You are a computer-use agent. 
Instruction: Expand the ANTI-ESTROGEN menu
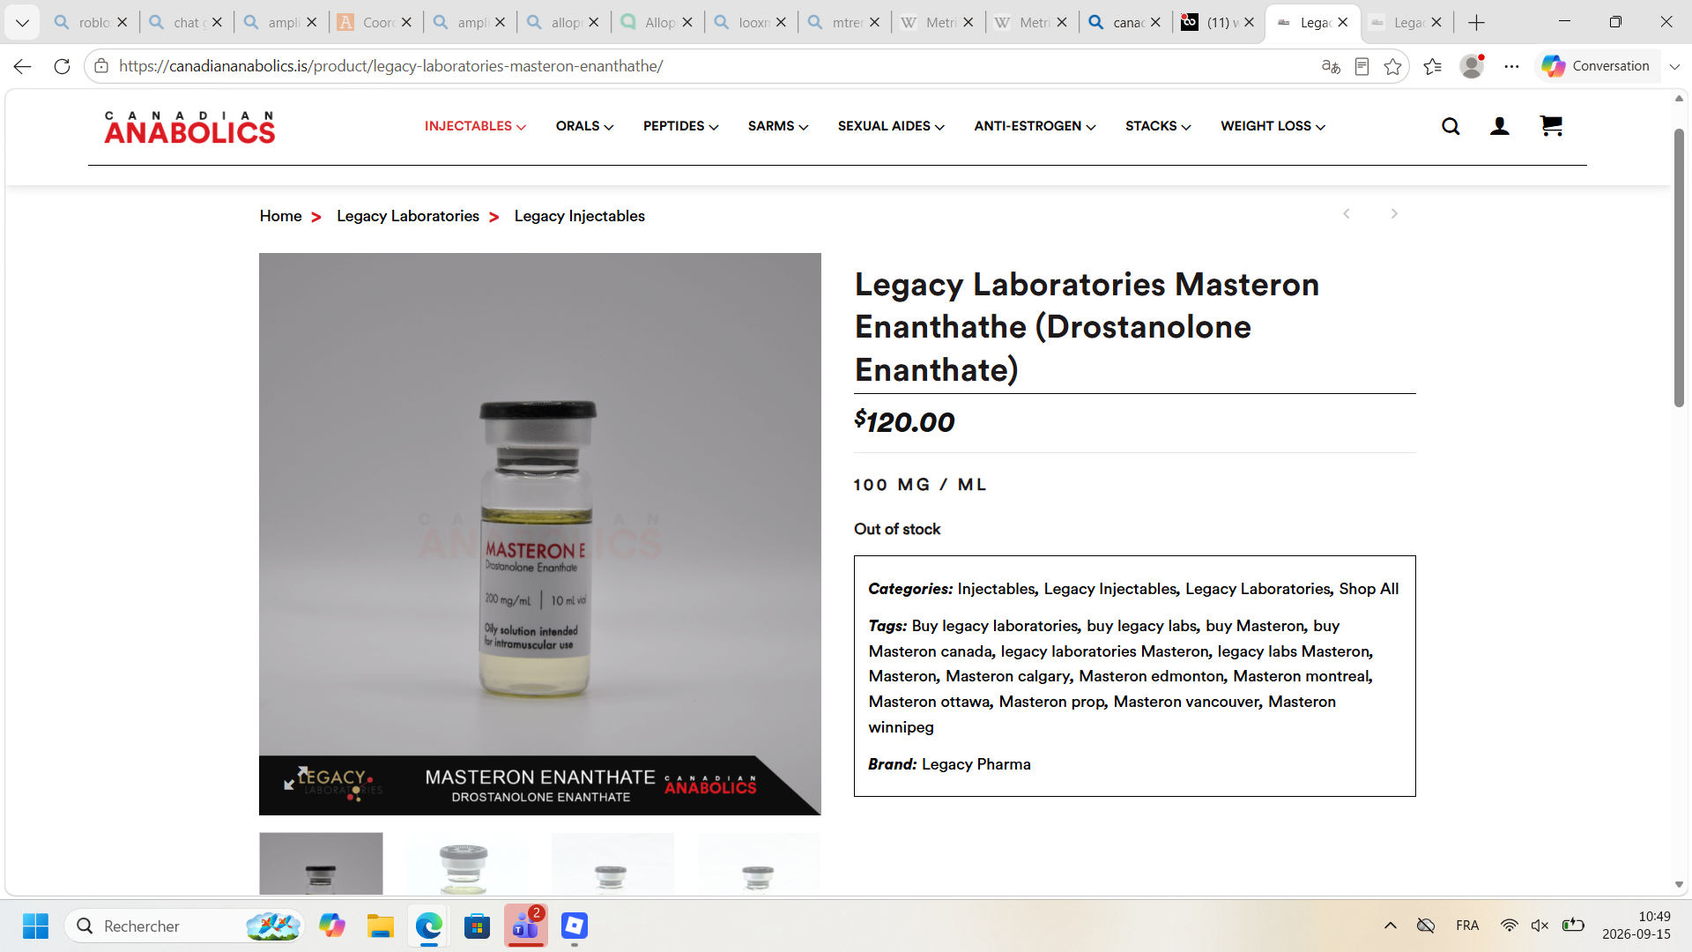[1035, 126]
